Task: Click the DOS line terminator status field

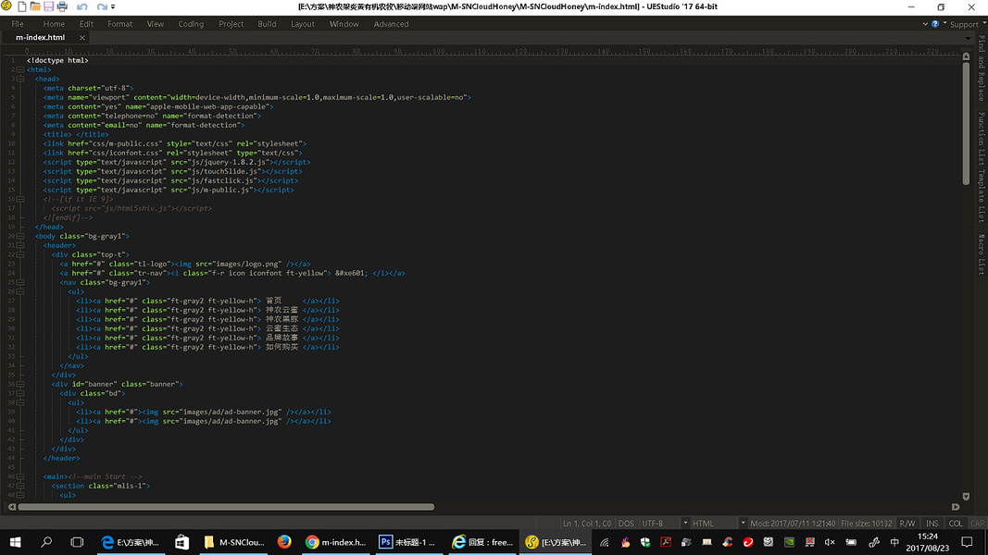Action: (x=626, y=524)
